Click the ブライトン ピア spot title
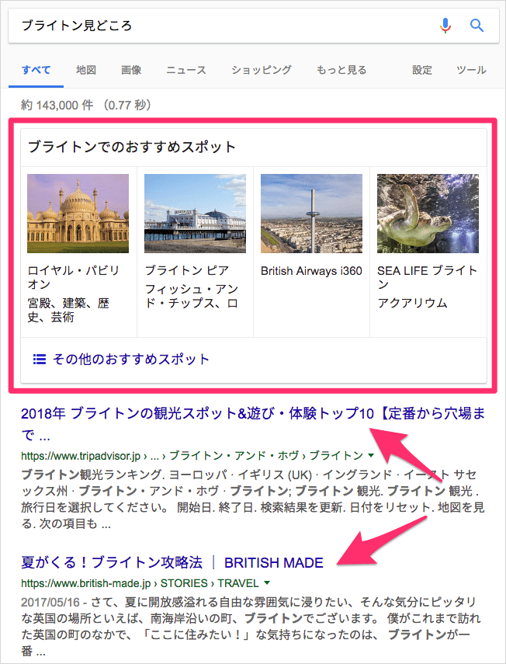The height and width of the screenshot is (664, 506). (x=187, y=270)
